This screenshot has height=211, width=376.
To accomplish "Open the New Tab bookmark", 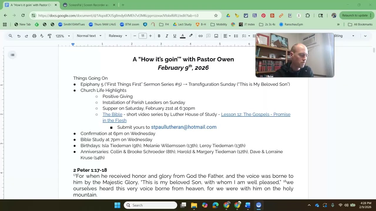I will click(23, 24).
